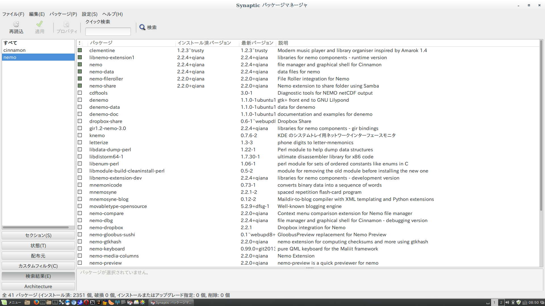Click the show desktop folder icon in the taskbar

(x=27, y=302)
